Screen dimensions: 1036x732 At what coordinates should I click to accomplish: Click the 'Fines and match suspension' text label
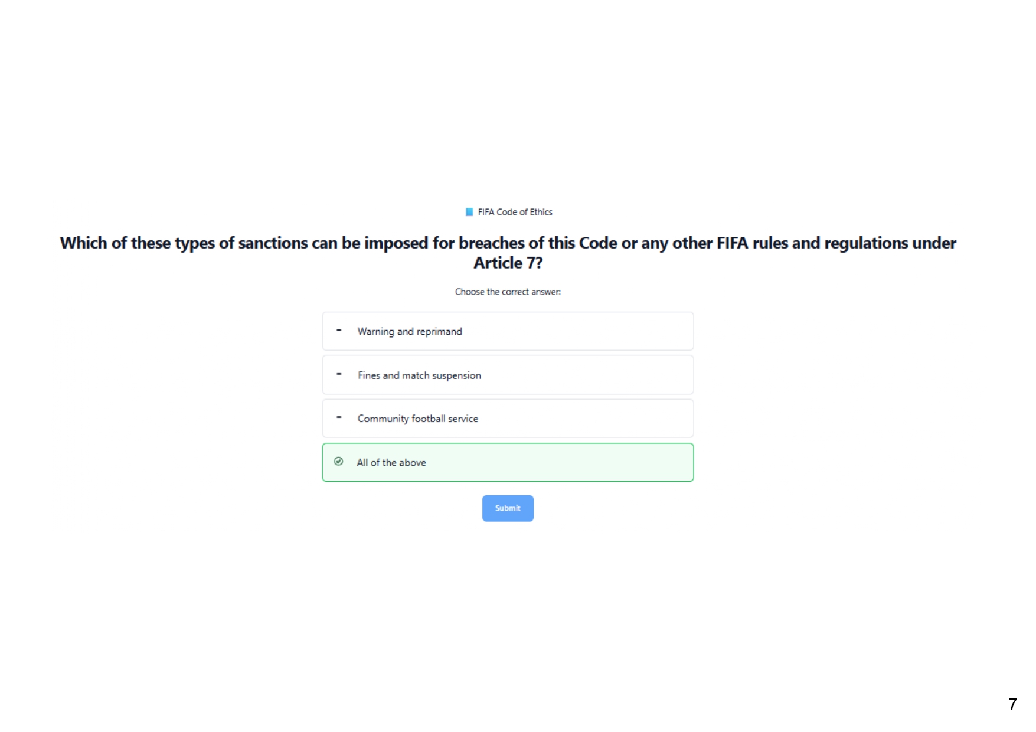point(419,375)
